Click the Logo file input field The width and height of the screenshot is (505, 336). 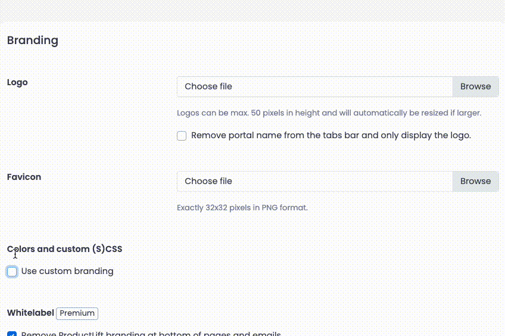pos(314,86)
